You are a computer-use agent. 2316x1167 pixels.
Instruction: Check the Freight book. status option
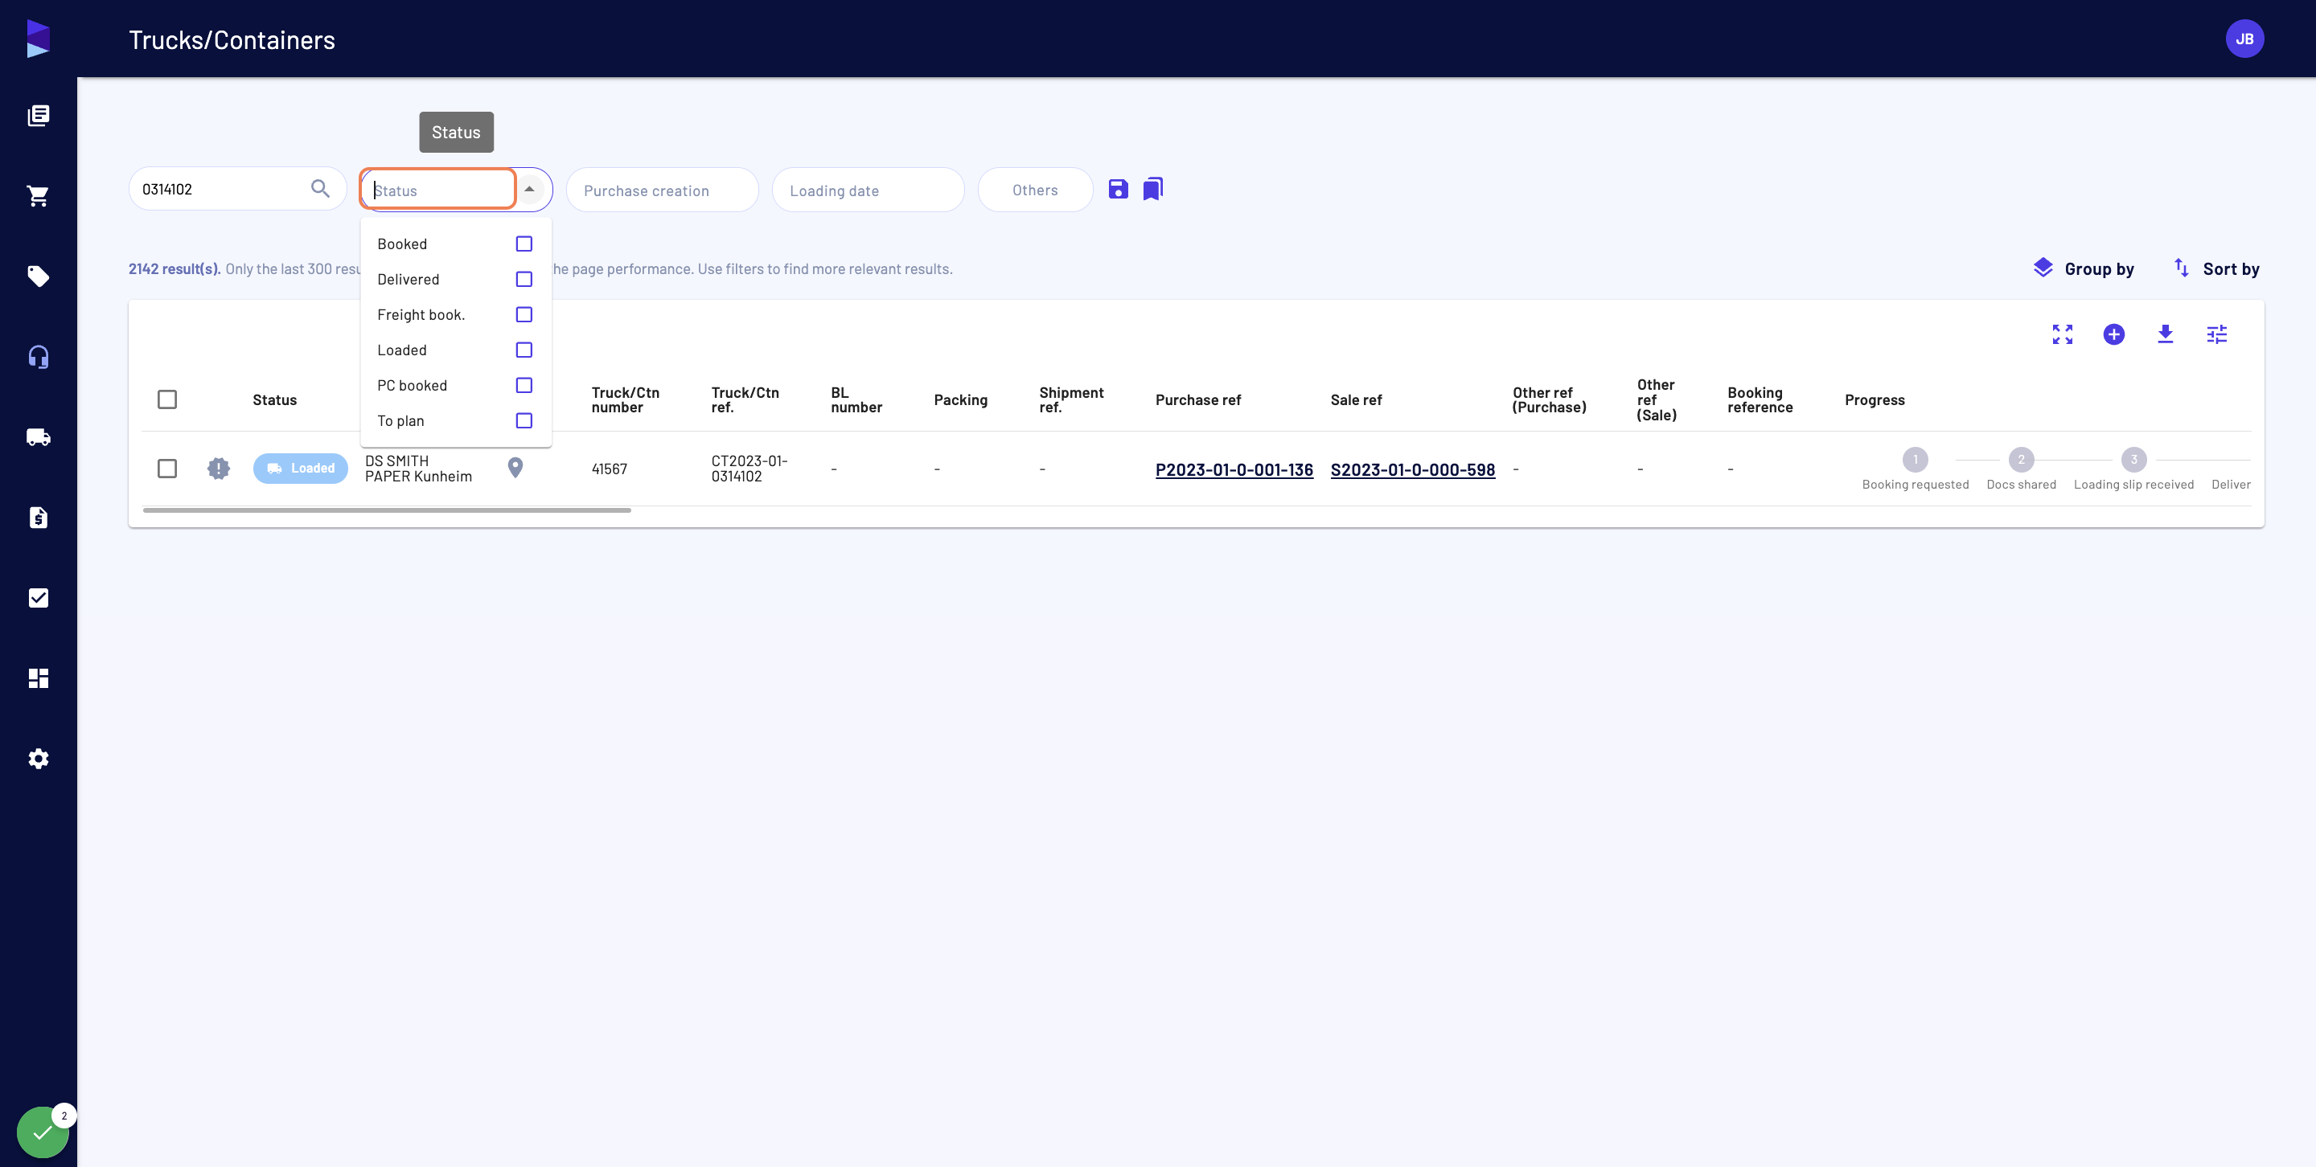click(524, 314)
